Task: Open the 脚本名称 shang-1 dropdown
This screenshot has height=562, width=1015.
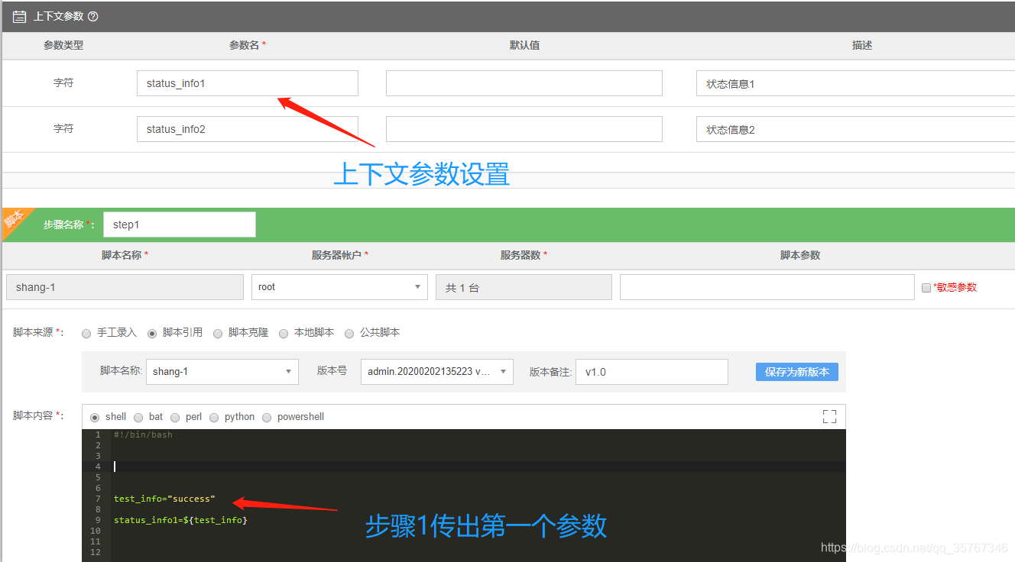Action: click(222, 372)
